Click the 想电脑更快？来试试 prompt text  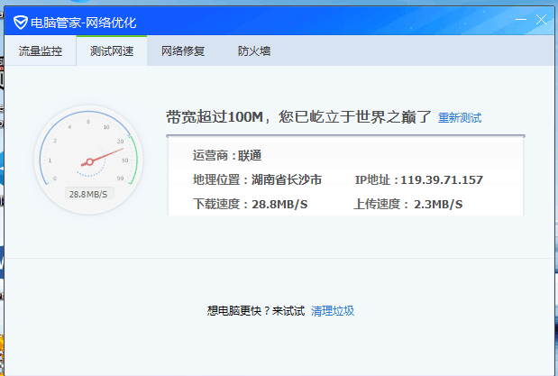(x=256, y=311)
